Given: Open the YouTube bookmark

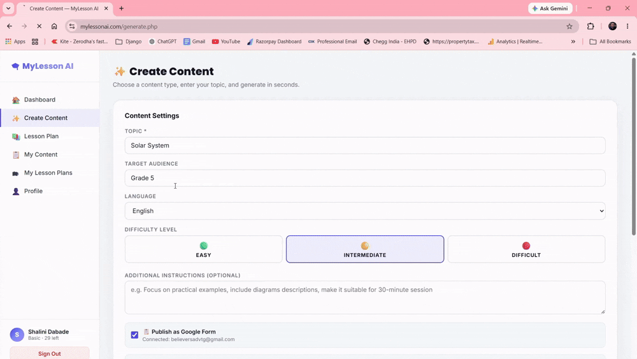Looking at the screenshot, I should pos(226,41).
